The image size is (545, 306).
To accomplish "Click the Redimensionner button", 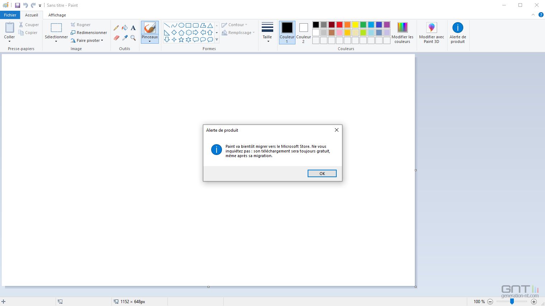I will tap(89, 33).
